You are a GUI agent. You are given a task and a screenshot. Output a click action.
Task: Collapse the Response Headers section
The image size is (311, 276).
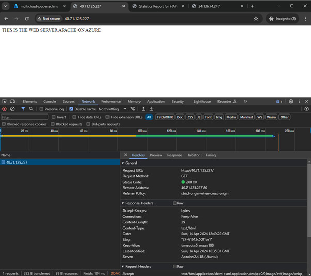coord(138,203)
